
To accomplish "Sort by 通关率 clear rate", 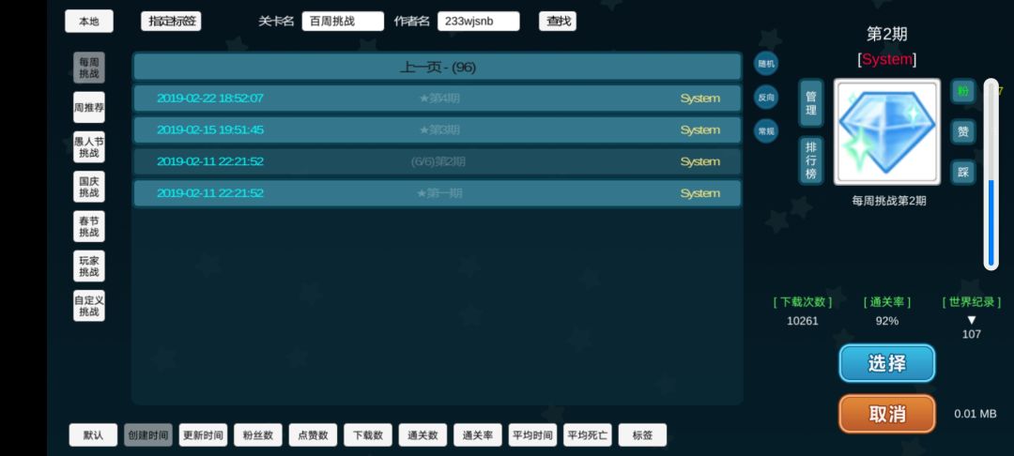I will click(x=478, y=435).
